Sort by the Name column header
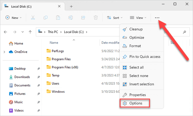The image size is (193, 116). (54, 43)
